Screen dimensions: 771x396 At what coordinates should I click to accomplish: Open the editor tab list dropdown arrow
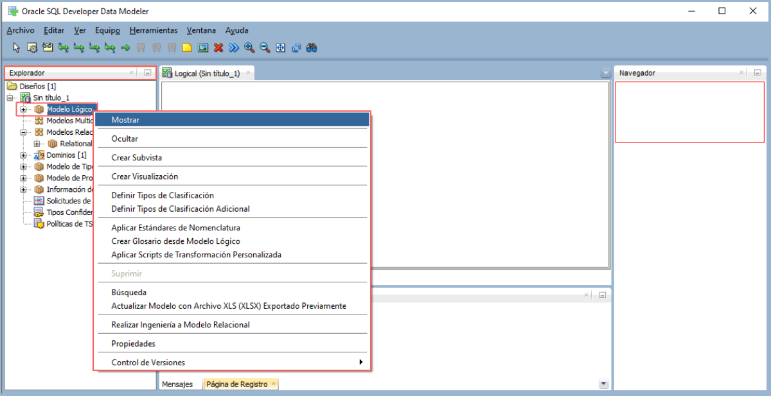[x=605, y=73]
